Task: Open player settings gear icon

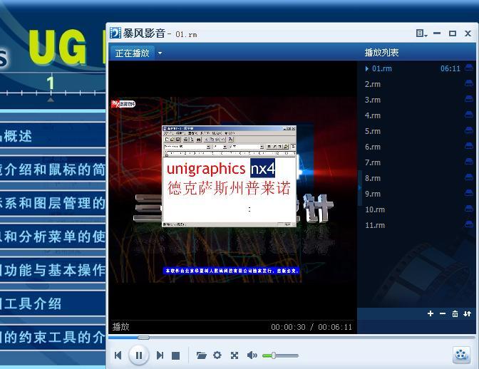Action: click(217, 355)
